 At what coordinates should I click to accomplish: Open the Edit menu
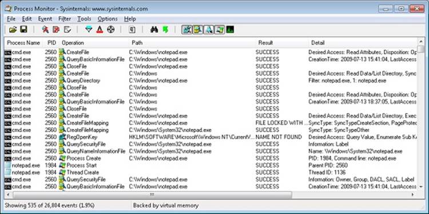27,19
